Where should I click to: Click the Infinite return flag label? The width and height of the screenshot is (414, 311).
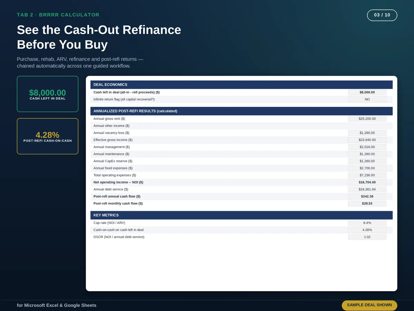[124, 100]
